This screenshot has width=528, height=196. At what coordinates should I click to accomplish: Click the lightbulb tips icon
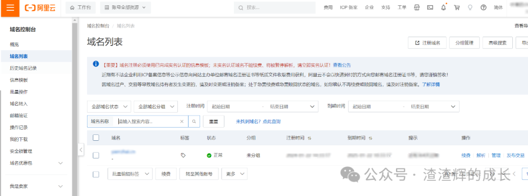[470, 7]
